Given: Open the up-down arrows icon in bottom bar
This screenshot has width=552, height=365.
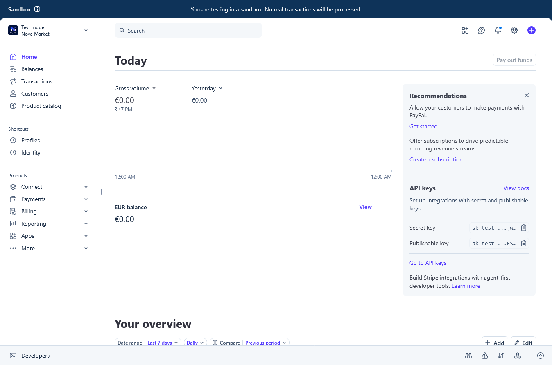Looking at the screenshot, I should pos(501,356).
